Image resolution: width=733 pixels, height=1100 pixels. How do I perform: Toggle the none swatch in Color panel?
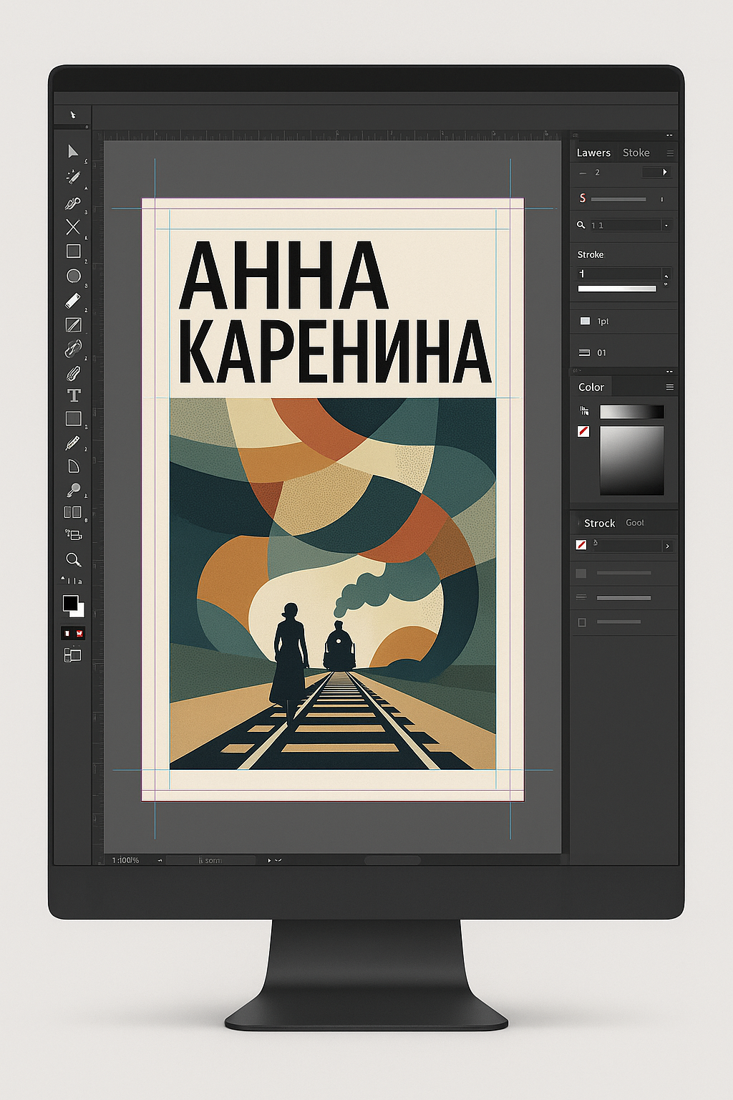point(583,431)
